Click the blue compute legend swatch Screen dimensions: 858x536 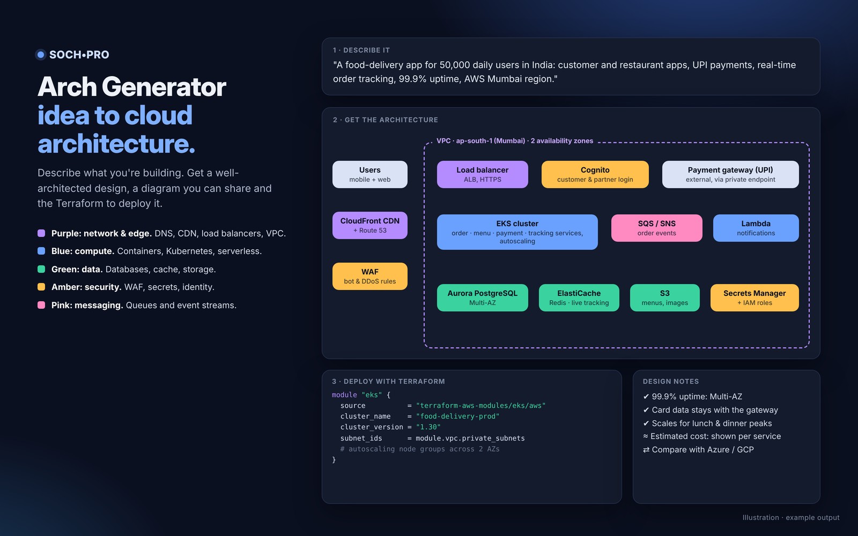tap(41, 251)
